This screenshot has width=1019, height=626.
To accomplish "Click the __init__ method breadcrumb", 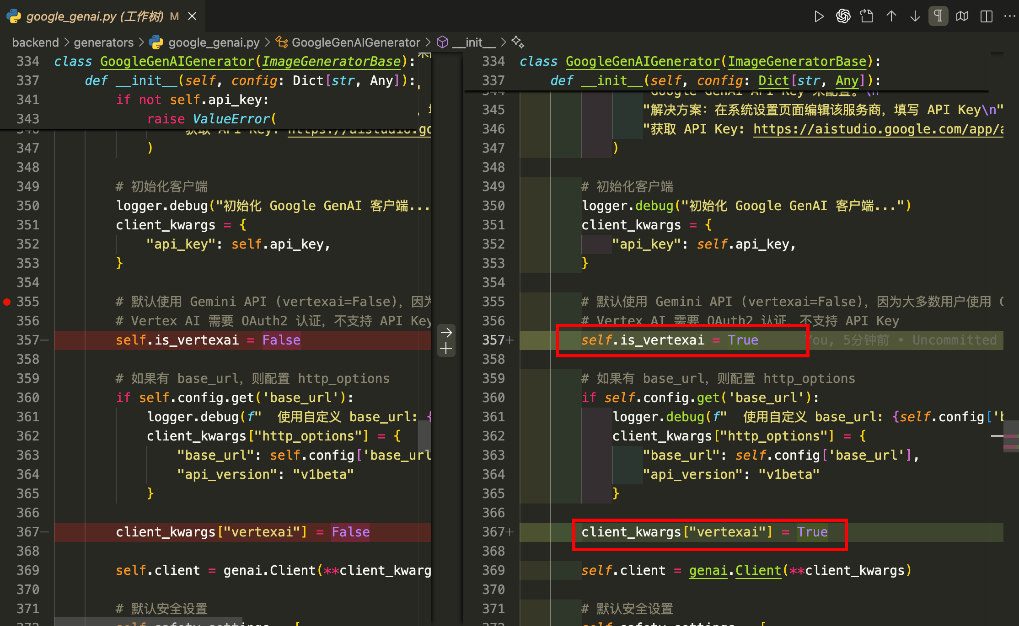I will 474,42.
